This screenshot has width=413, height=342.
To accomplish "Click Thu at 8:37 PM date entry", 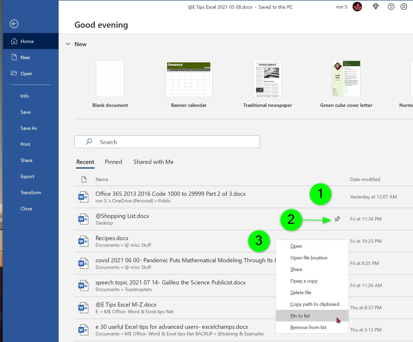I will (366, 308).
